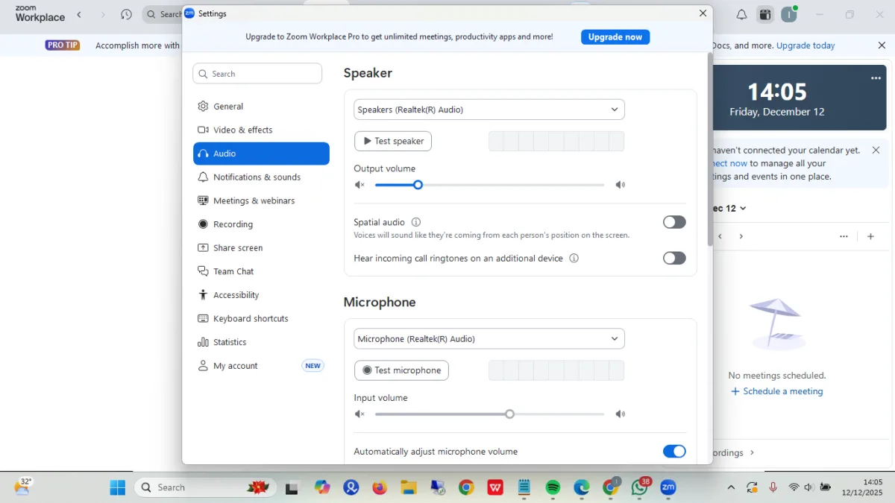Image resolution: width=895 pixels, height=503 pixels.
Task: Click the speaker mute icon under Output volume
Action: click(x=359, y=185)
